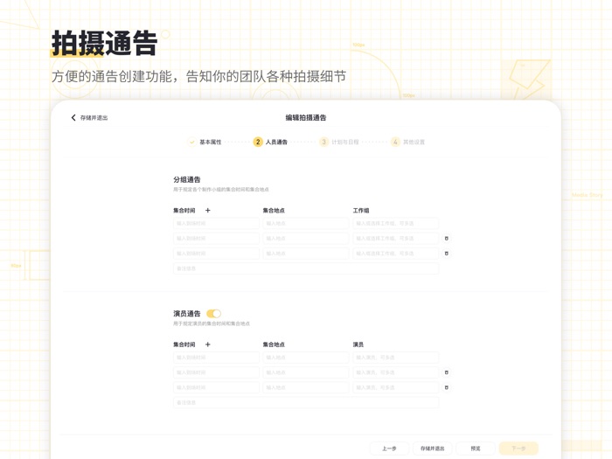Screen dimensions: 612x459
Task: Click 集合地点 header in 分组通告
Action: click(x=274, y=211)
